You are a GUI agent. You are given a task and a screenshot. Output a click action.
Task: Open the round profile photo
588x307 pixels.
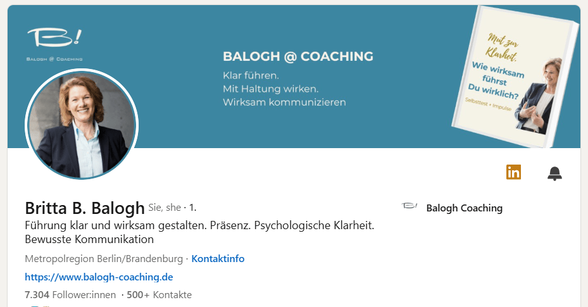pos(82,124)
